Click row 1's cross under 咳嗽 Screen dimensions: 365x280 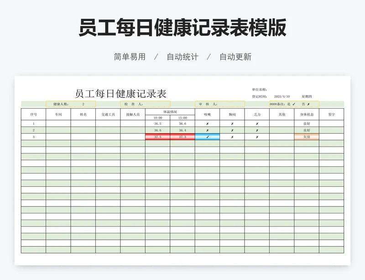click(x=208, y=124)
